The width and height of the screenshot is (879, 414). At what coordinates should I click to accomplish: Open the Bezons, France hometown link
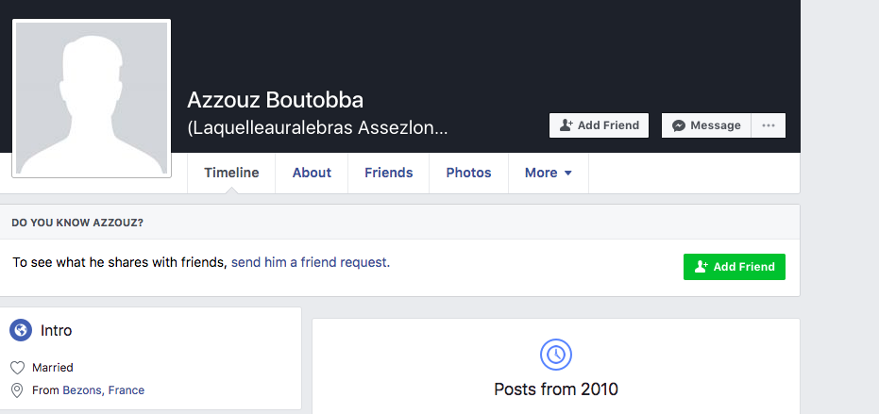pyautogui.click(x=104, y=390)
